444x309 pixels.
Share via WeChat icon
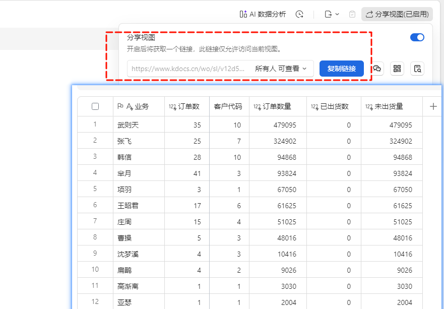[377, 69]
